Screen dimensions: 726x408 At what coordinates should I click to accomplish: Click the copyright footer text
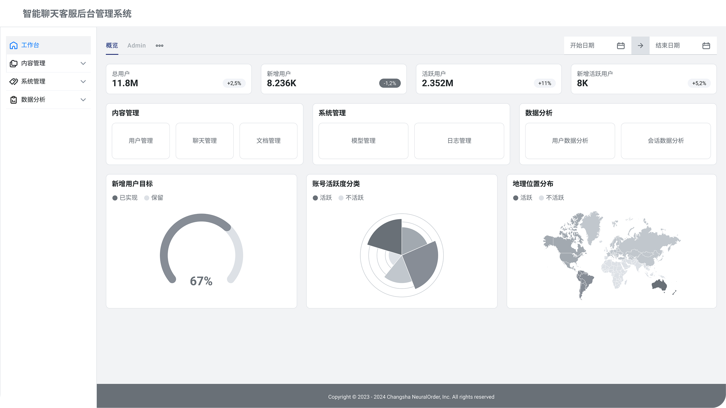point(411,397)
